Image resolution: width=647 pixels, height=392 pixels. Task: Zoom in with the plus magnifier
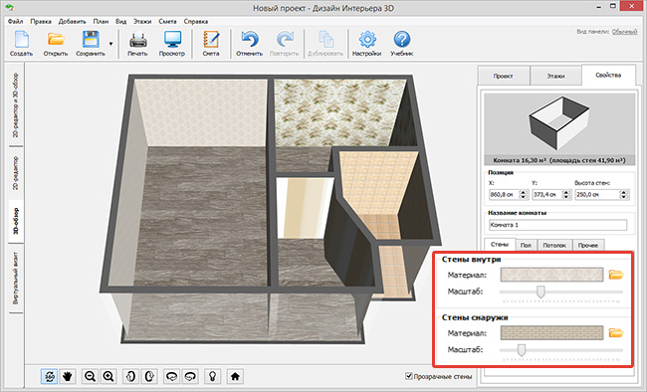[x=108, y=376]
